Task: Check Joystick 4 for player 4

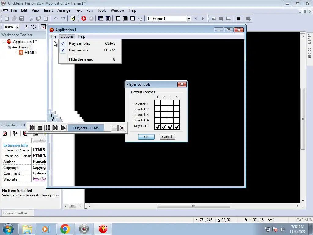Action: (x=176, y=121)
